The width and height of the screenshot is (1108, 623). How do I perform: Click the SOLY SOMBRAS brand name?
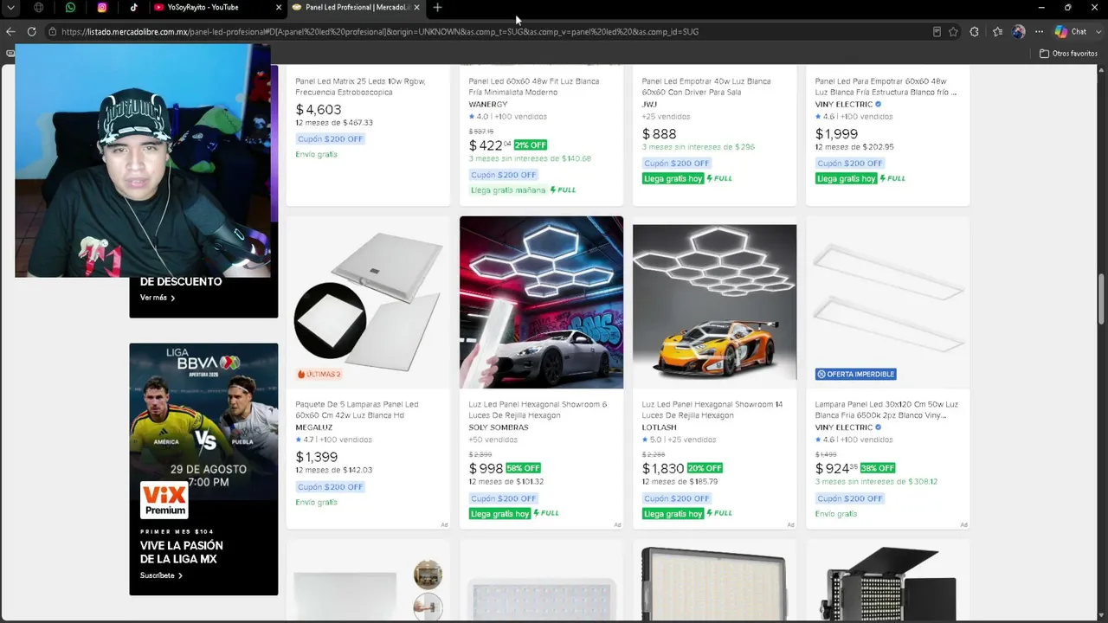point(499,427)
